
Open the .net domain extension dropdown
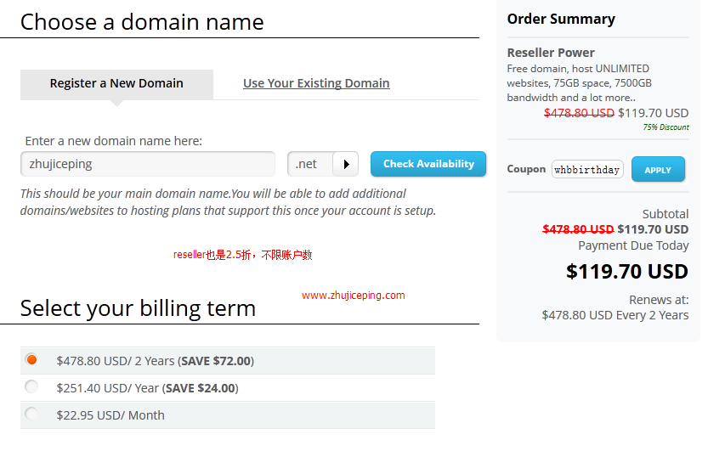point(323,164)
